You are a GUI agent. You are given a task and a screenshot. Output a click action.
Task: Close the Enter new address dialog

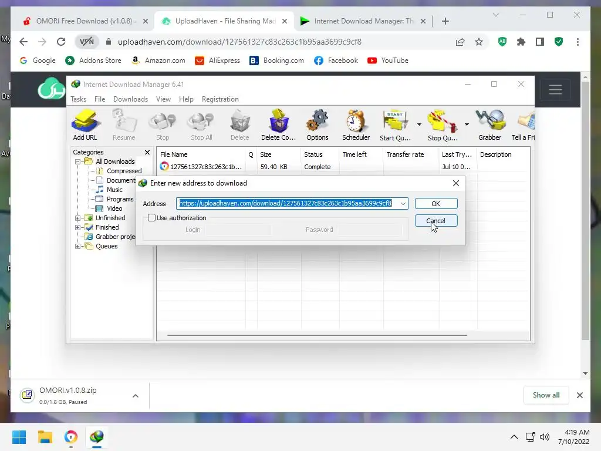(x=455, y=183)
